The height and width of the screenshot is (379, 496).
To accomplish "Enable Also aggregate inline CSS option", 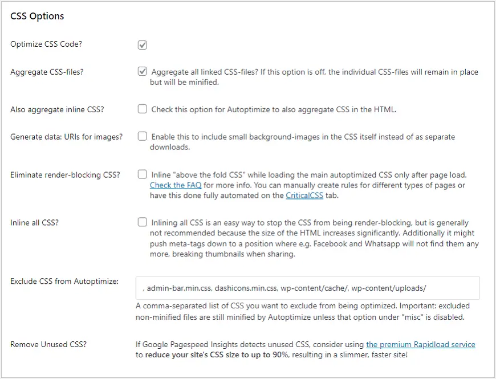I will [143, 109].
